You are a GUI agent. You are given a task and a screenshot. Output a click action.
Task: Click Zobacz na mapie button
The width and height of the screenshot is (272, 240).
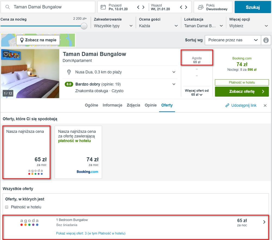pyautogui.click(x=38, y=40)
